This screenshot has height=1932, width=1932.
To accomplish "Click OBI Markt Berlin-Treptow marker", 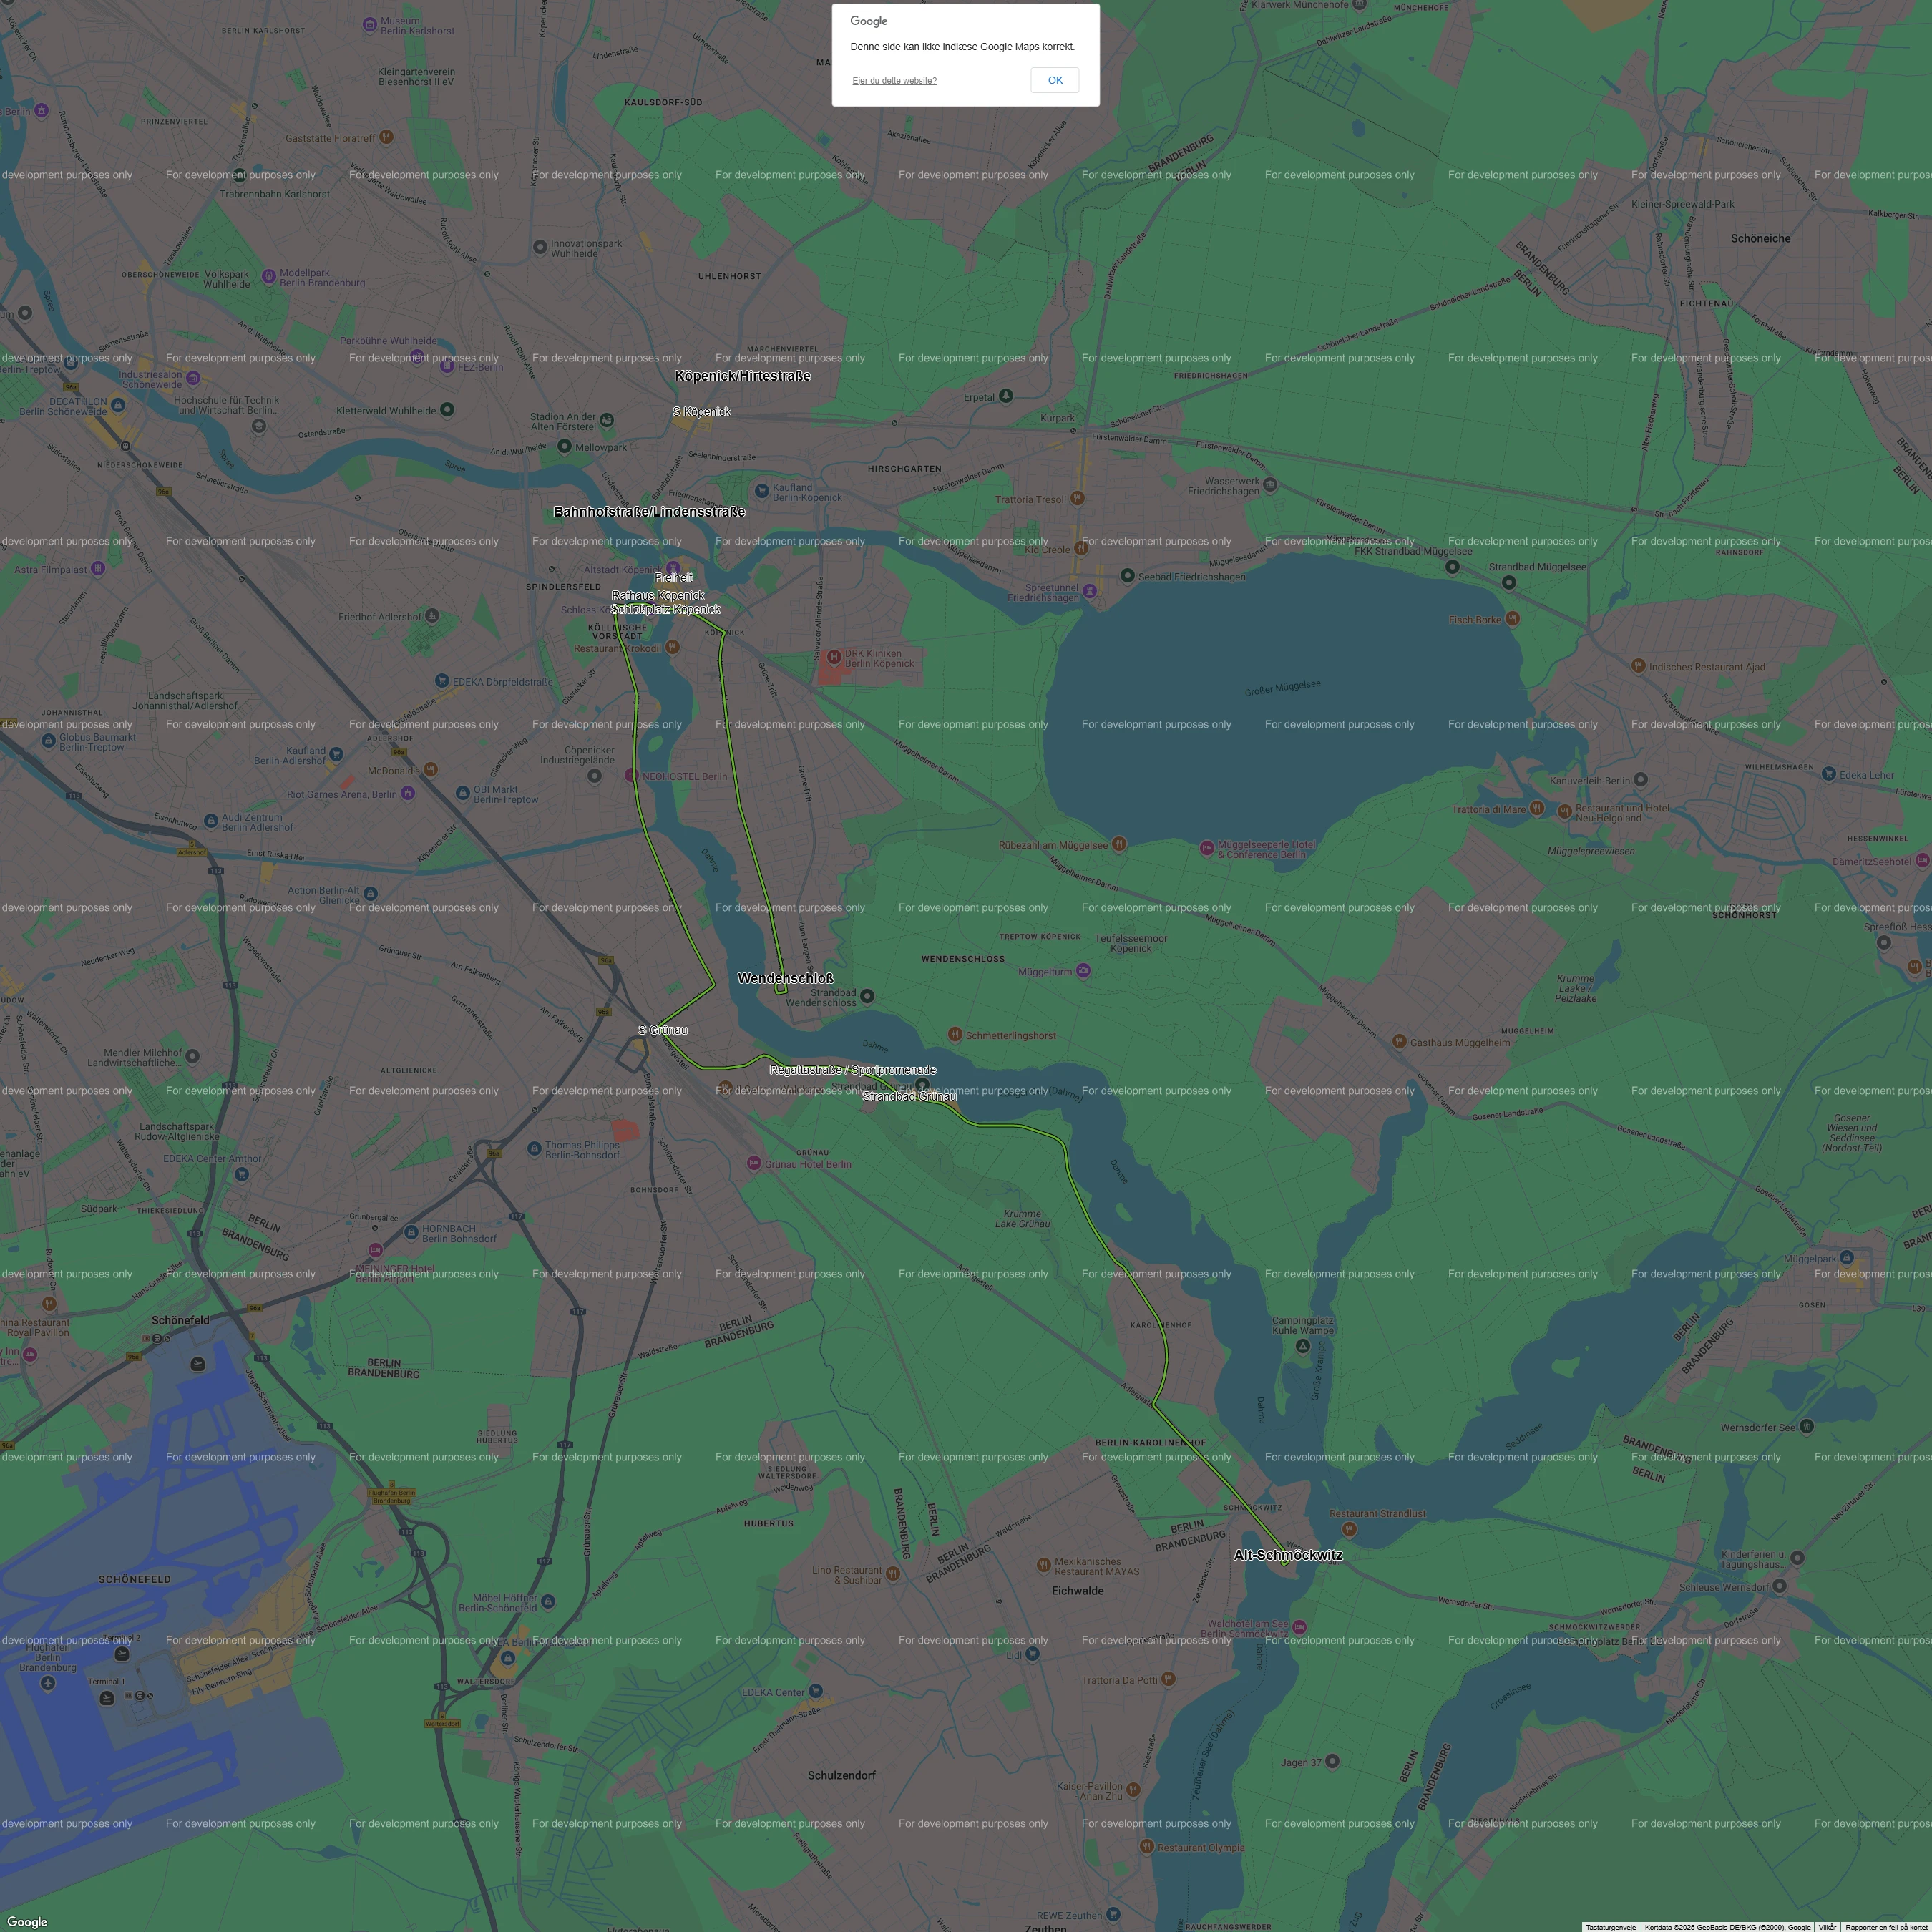I will (x=462, y=793).
